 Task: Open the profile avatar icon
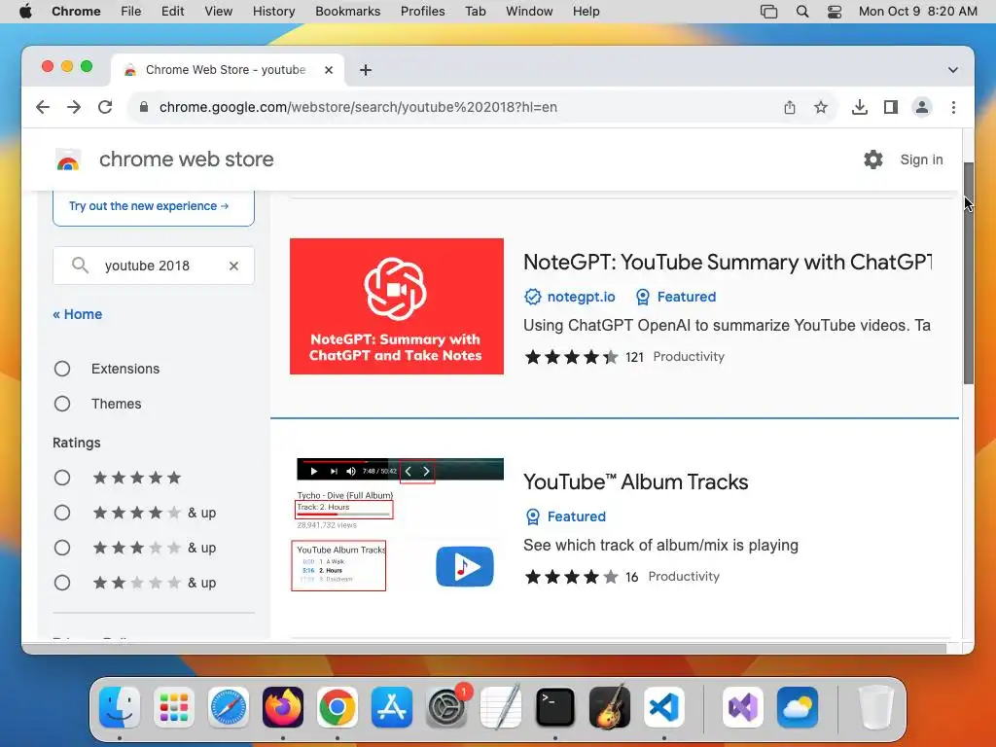922,107
